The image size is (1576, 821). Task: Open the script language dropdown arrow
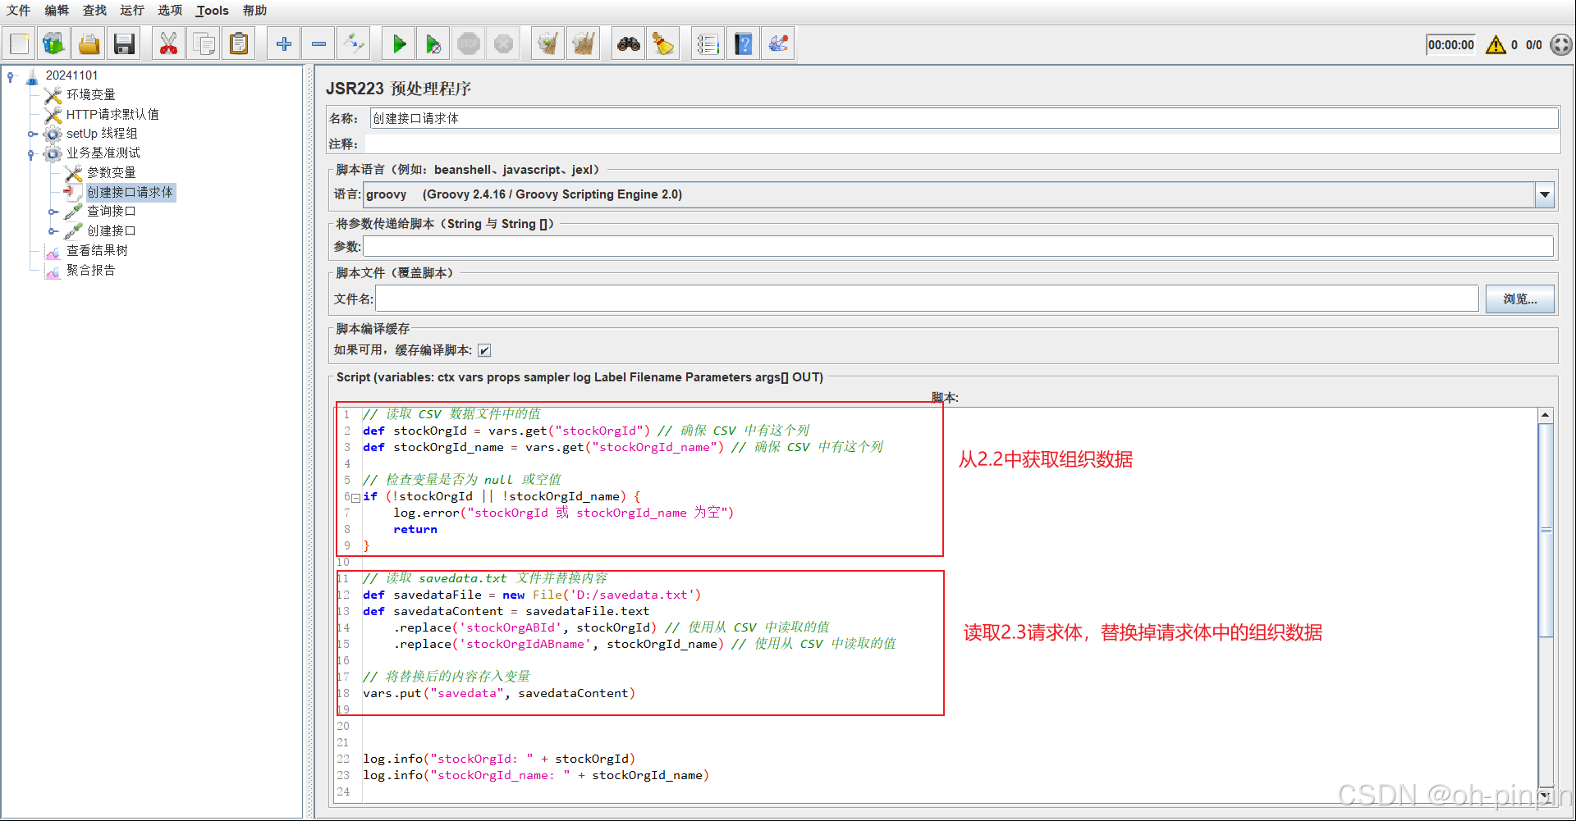[x=1545, y=194]
